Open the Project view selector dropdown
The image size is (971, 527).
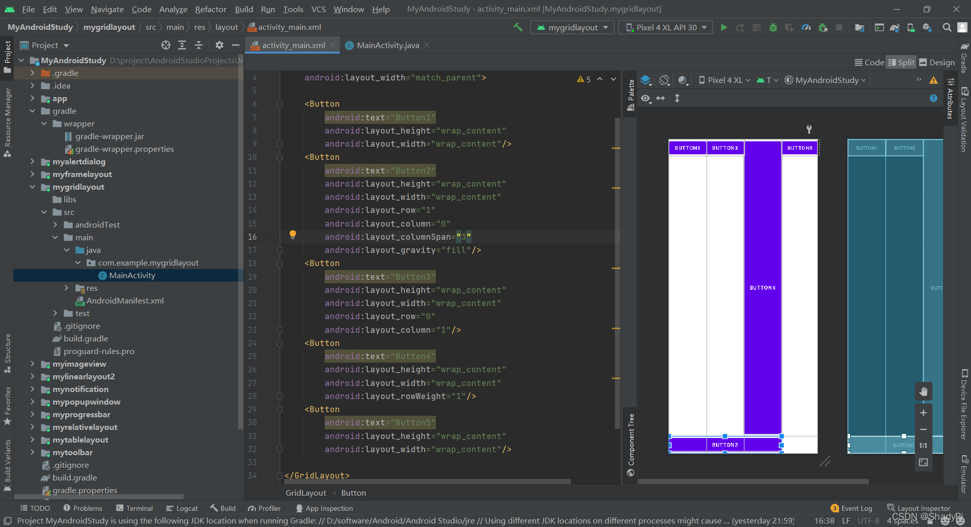(45, 45)
